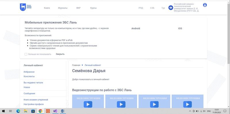The image size is (230, 114).
Task: Click the Главная breadcrumb
Action: pos(76,65)
